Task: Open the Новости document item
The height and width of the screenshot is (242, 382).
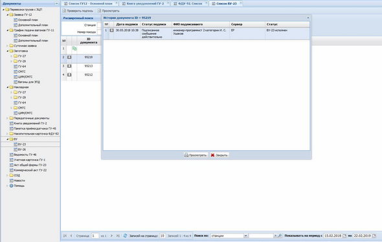Action: coord(19,181)
